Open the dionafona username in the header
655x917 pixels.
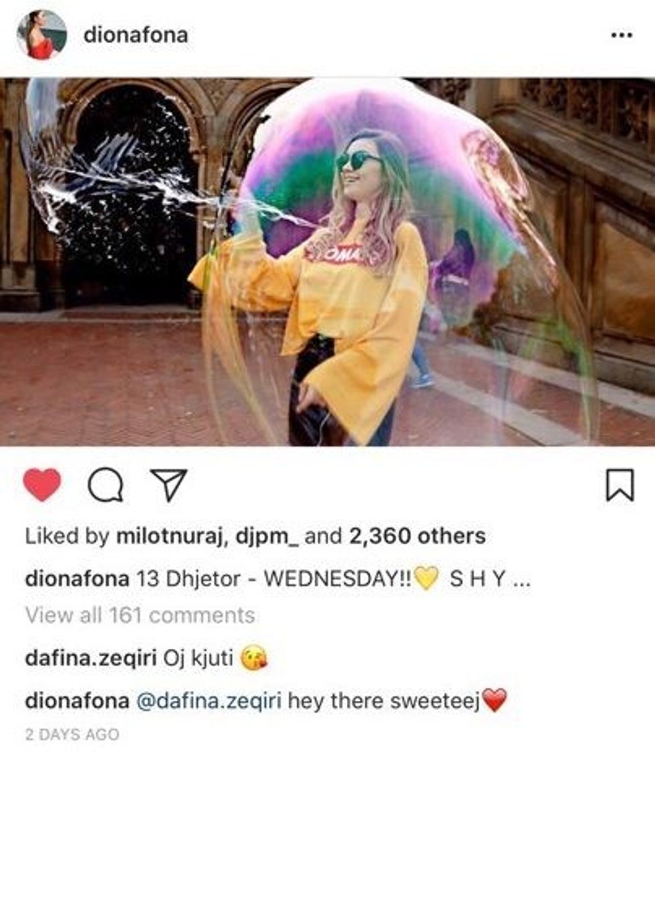point(136,35)
